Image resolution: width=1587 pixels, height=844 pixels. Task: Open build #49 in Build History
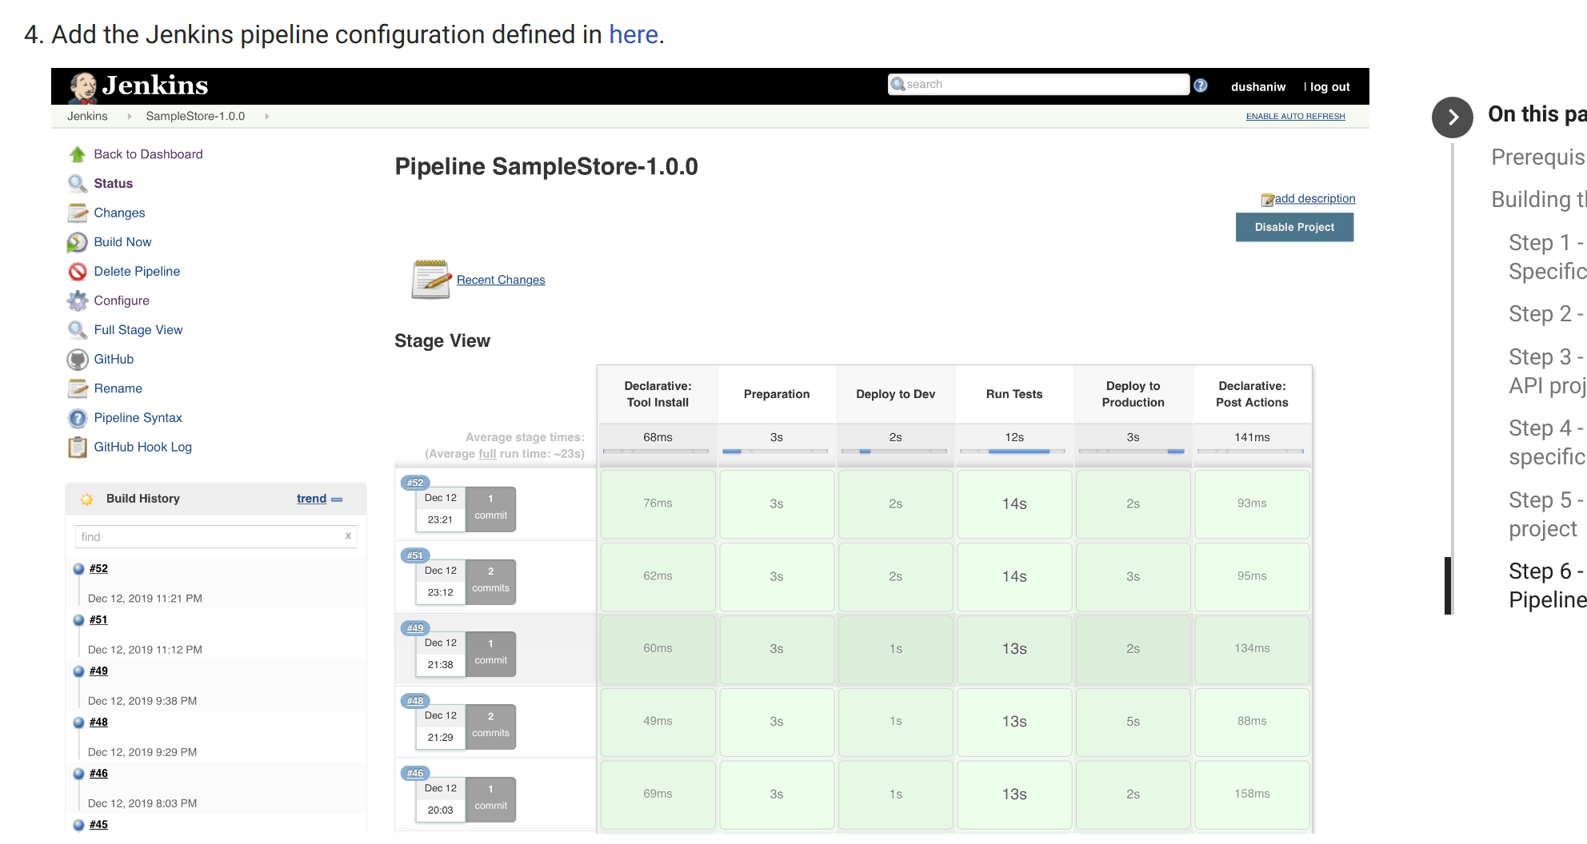tap(98, 671)
